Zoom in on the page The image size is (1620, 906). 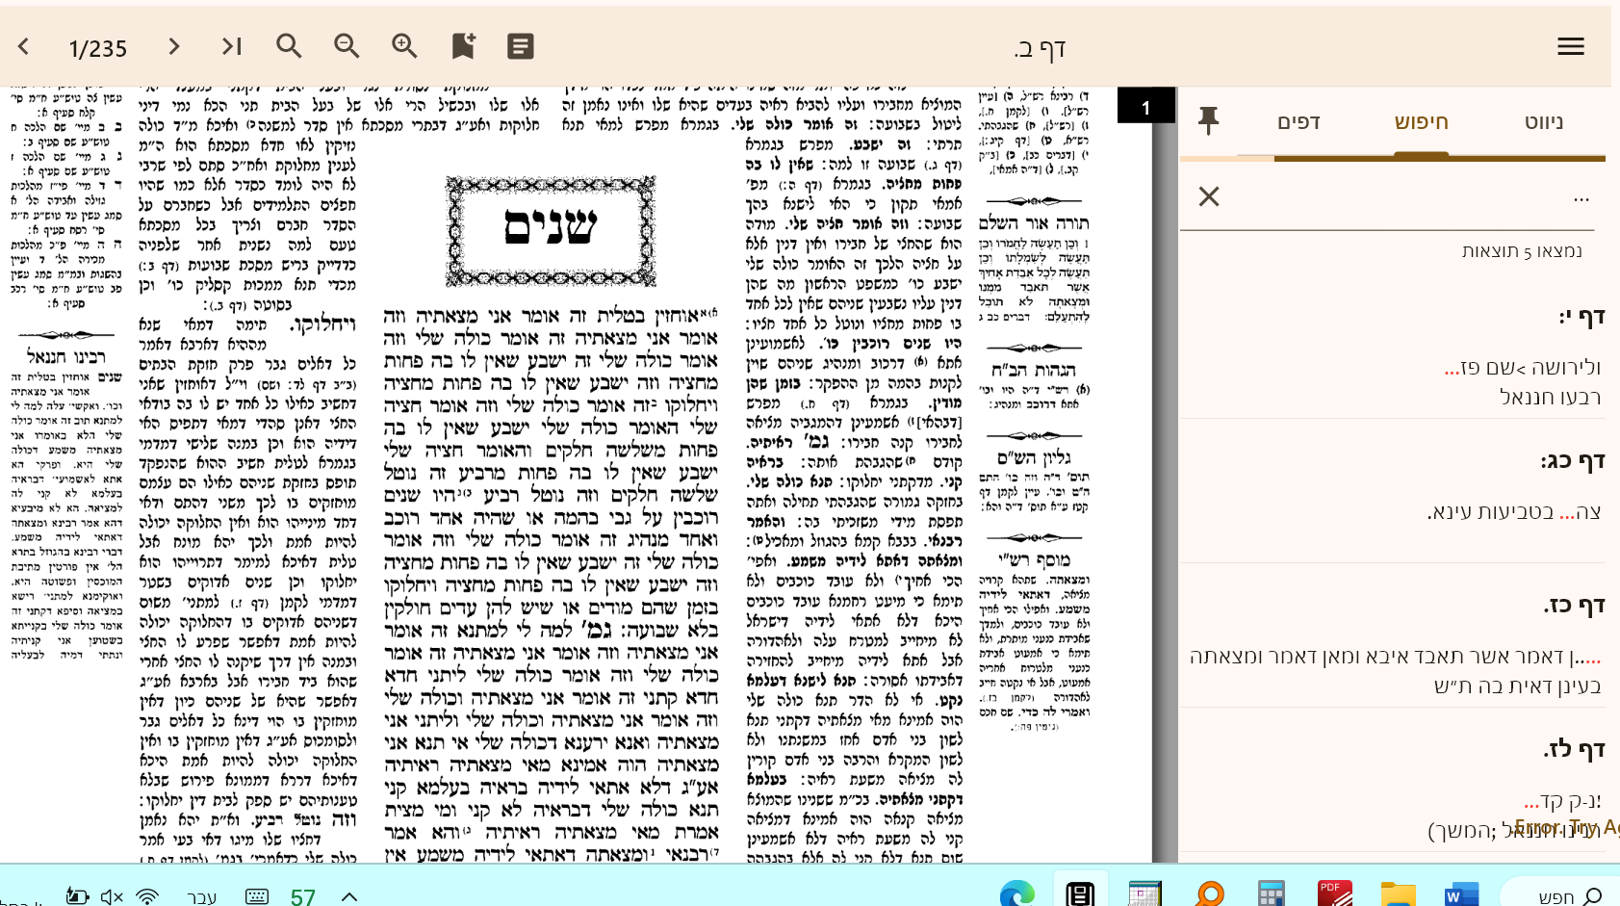tap(404, 46)
